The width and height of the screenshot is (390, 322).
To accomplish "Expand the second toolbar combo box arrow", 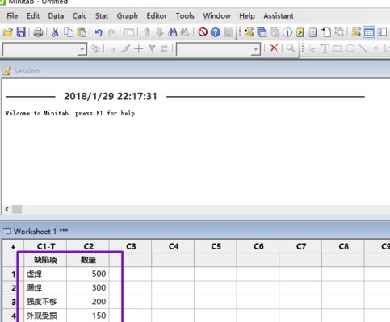I will 255,49.
